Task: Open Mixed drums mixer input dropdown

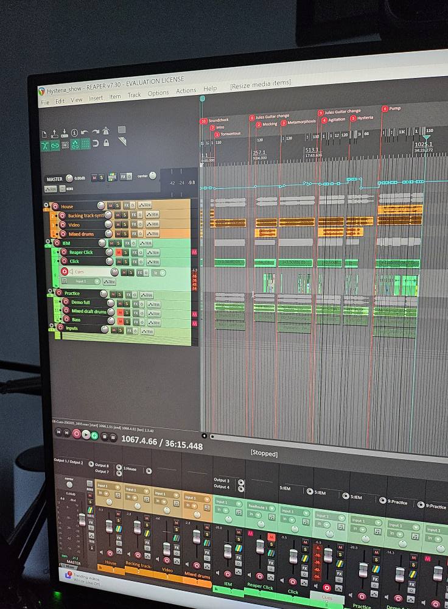Action: click(x=197, y=498)
